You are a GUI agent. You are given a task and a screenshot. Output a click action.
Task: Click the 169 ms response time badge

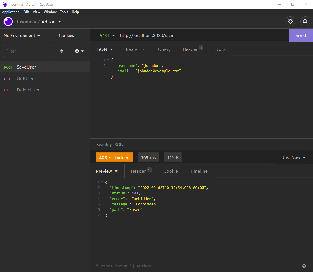coord(148,157)
